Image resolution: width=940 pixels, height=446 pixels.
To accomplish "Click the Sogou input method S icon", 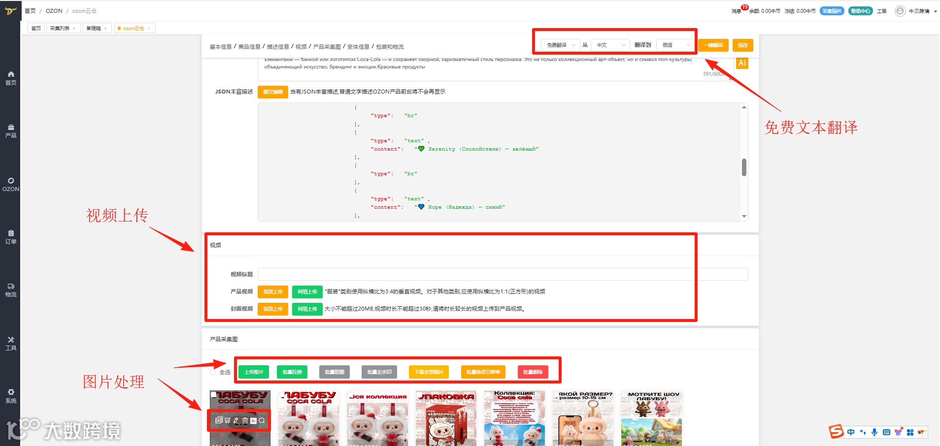I will (x=836, y=432).
